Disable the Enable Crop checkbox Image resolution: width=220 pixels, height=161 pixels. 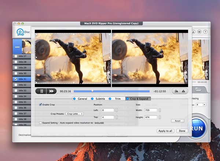tap(40, 104)
